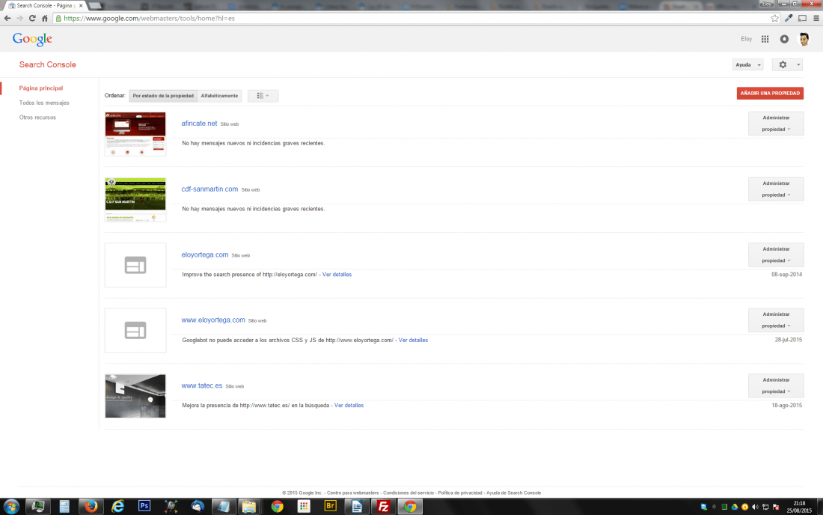The height and width of the screenshot is (515, 823).
Task: Open the eloyortega.com property
Action: pos(205,255)
